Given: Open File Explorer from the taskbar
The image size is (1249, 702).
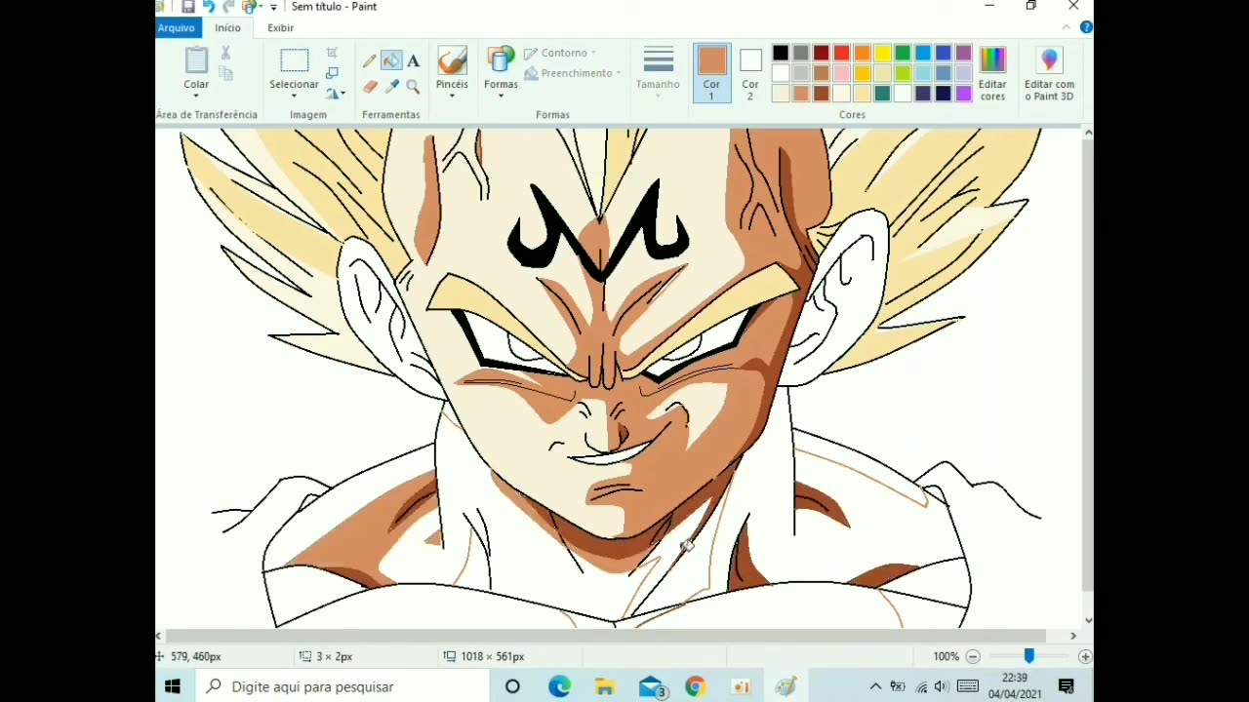Looking at the screenshot, I should pos(605,686).
